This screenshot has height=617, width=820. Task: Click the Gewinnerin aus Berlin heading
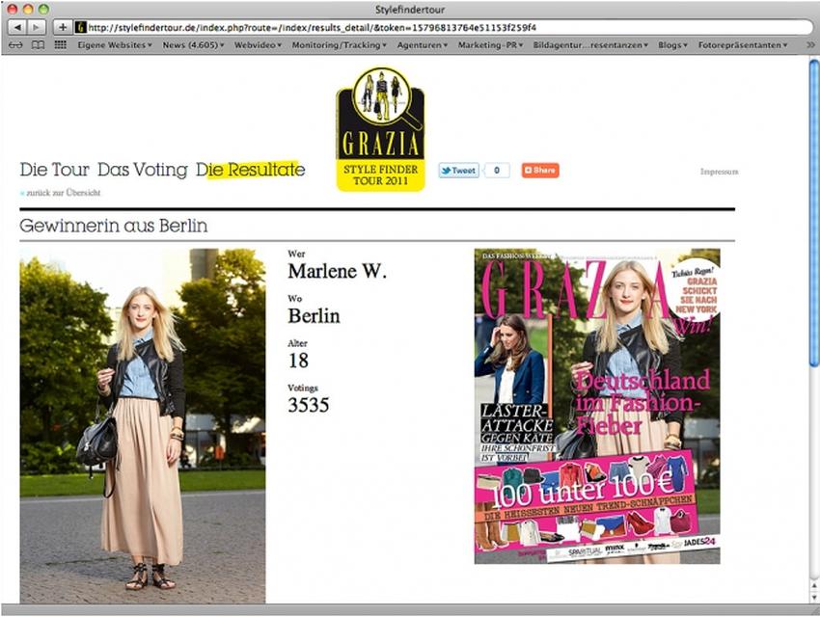(114, 226)
